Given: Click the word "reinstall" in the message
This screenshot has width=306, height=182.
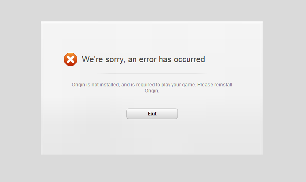Looking at the screenshot, I should 223,85.
